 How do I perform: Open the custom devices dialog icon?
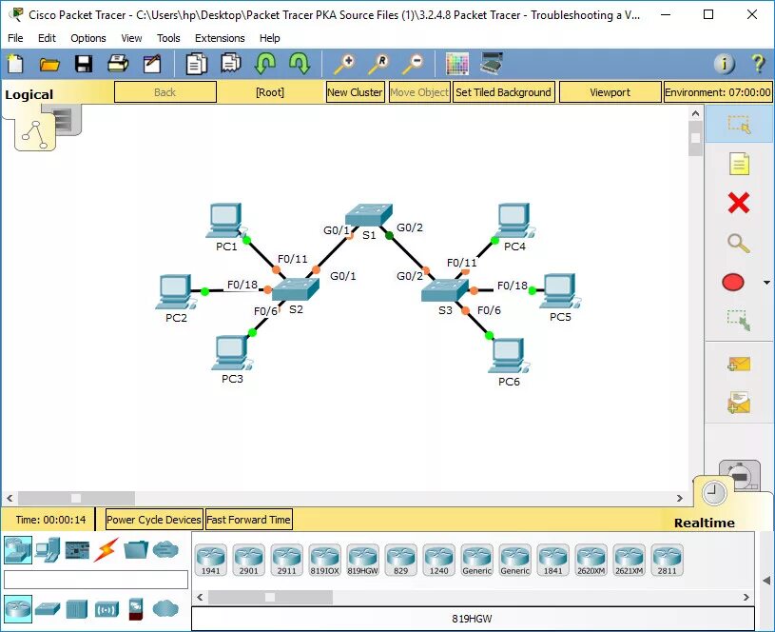click(492, 64)
